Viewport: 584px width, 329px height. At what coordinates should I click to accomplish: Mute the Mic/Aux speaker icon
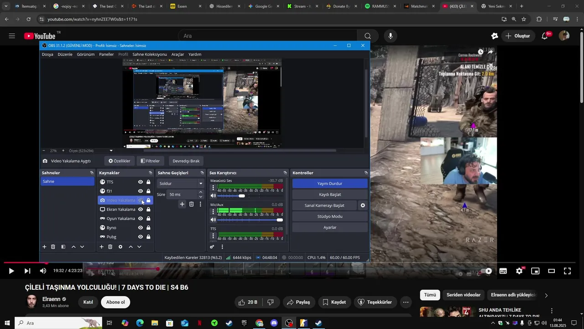click(x=213, y=220)
